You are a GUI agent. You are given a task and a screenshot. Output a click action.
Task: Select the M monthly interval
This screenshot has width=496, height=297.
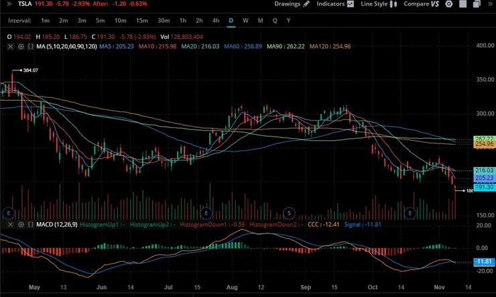260,21
